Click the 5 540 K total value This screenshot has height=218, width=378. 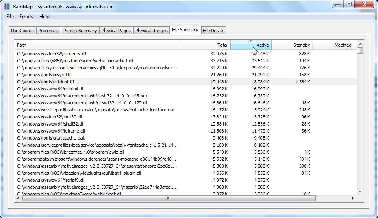[x=220, y=152]
